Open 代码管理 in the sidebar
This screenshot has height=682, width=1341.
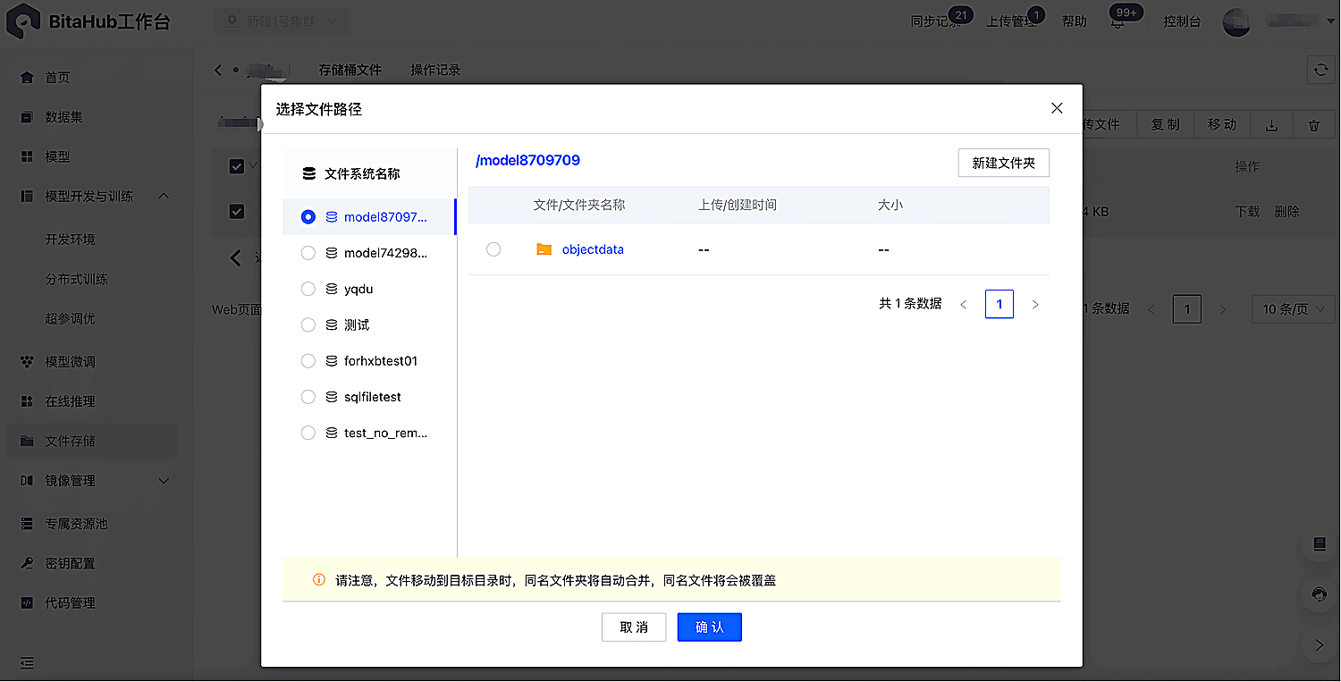coord(70,602)
